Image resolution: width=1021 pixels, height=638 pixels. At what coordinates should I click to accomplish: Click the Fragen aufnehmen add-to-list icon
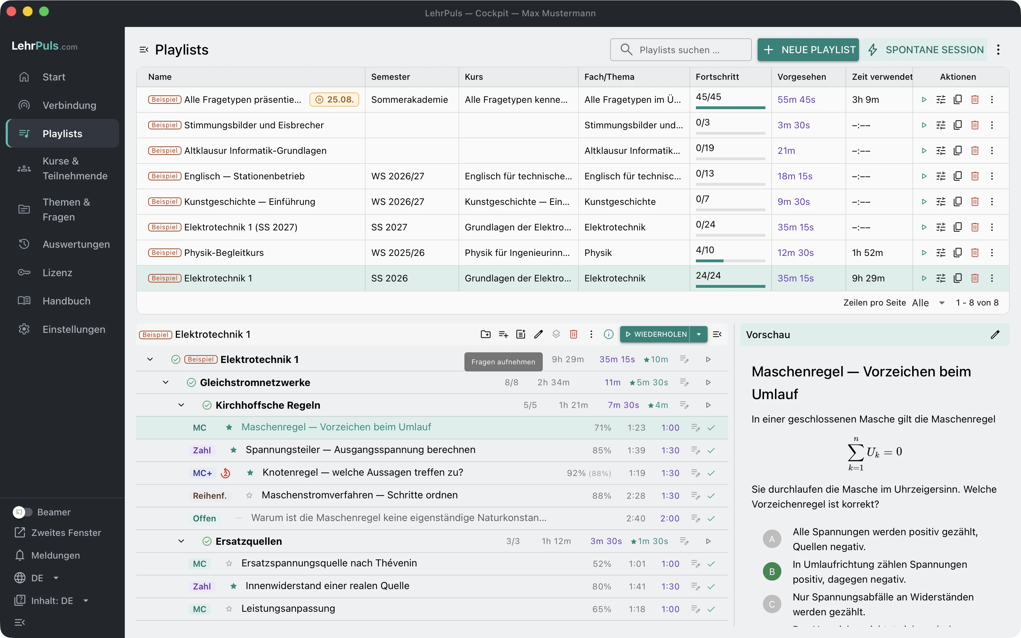[503, 334]
